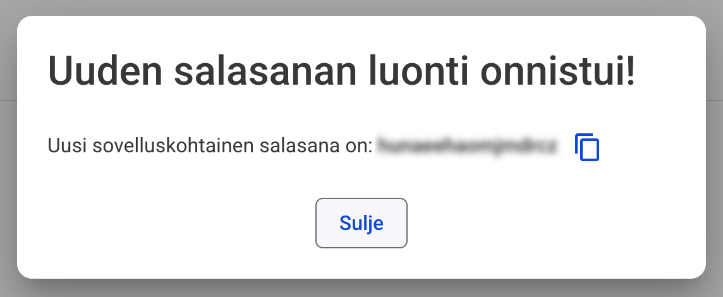Dismiss dialog via dimmed backdrop above it
The image size is (723, 297).
pyautogui.click(x=361, y=8)
